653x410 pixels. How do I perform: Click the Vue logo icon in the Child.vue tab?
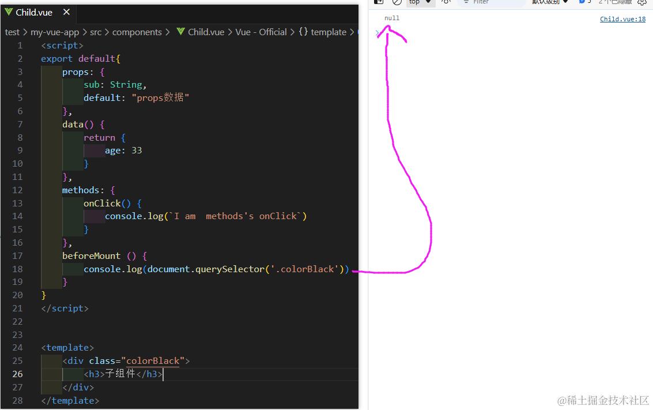(x=9, y=12)
